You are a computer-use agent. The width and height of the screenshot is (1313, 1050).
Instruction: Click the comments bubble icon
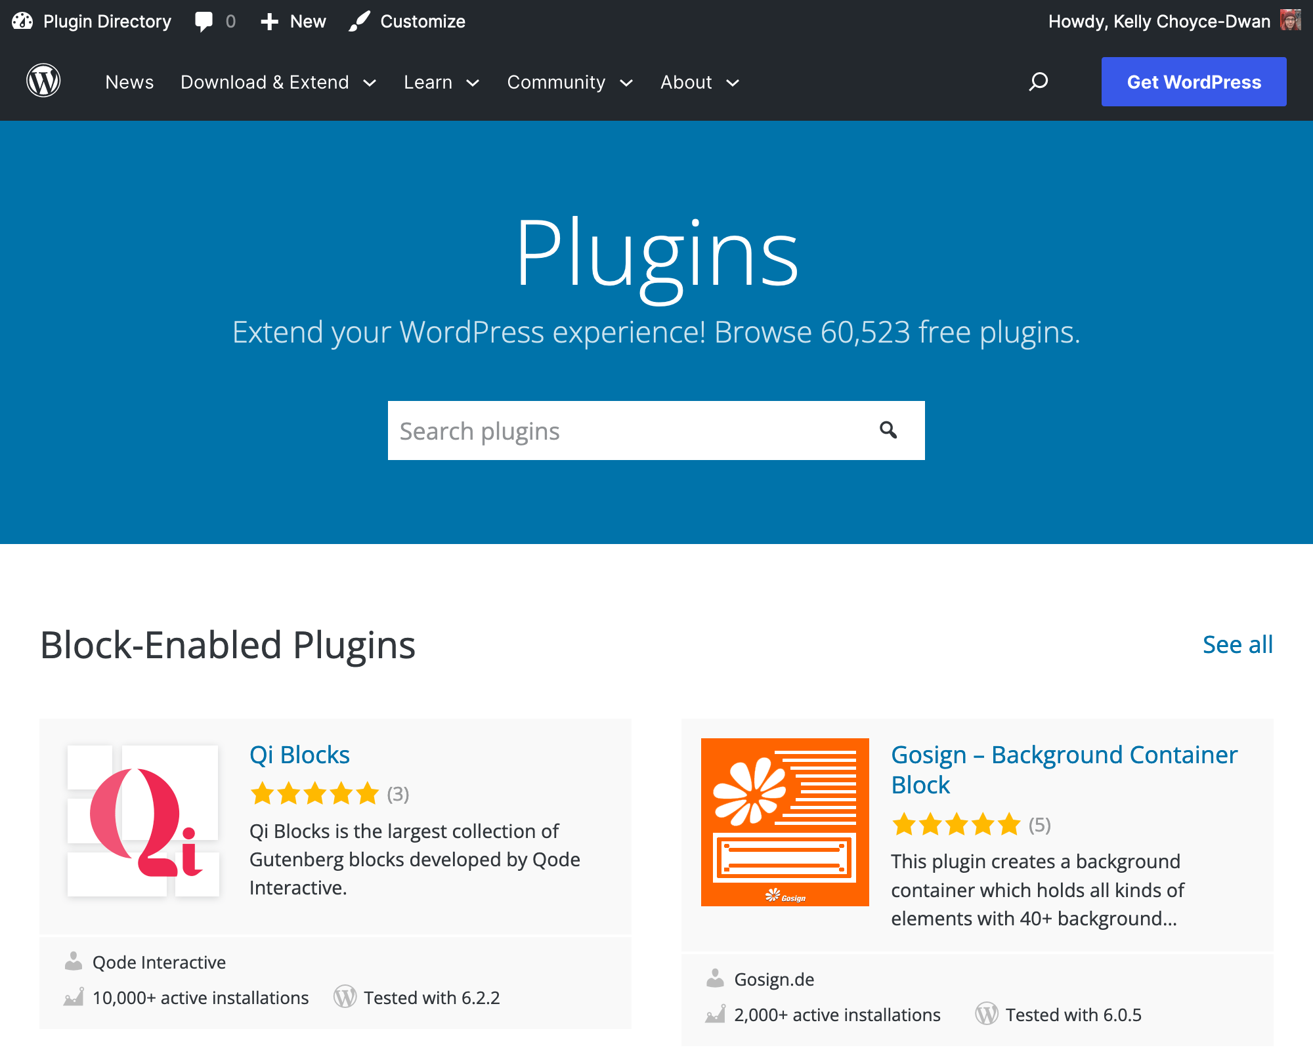pos(204,21)
